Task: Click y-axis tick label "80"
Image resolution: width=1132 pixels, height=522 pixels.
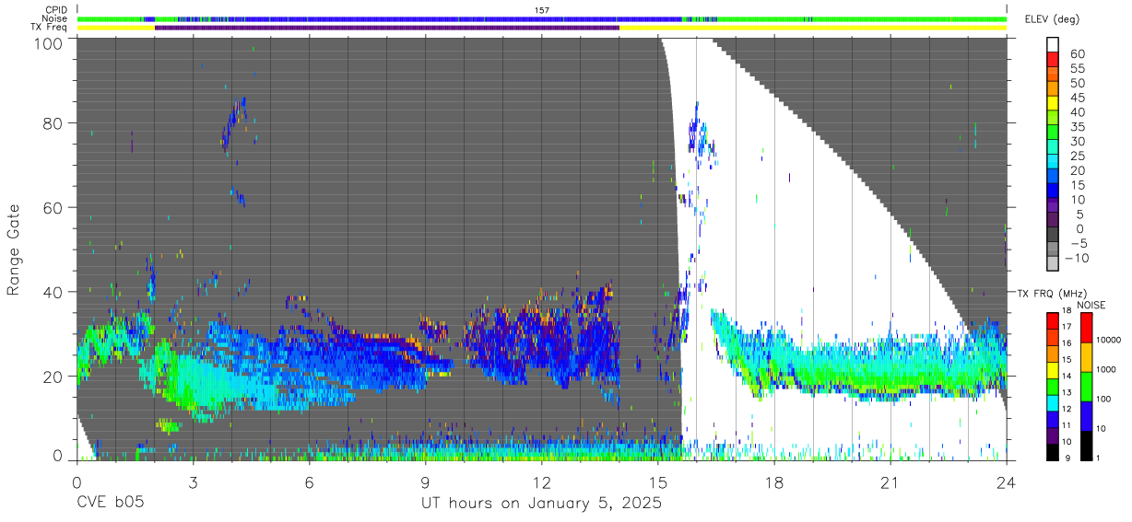Action: [53, 123]
